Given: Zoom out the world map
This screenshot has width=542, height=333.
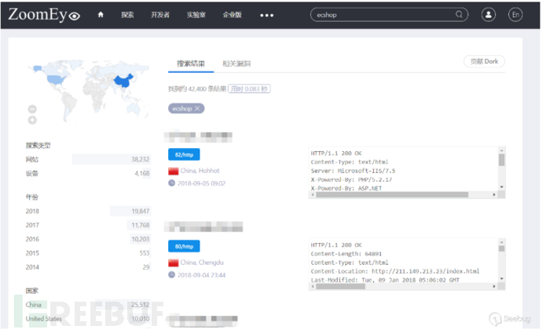Looking at the screenshot, I should (32, 109).
